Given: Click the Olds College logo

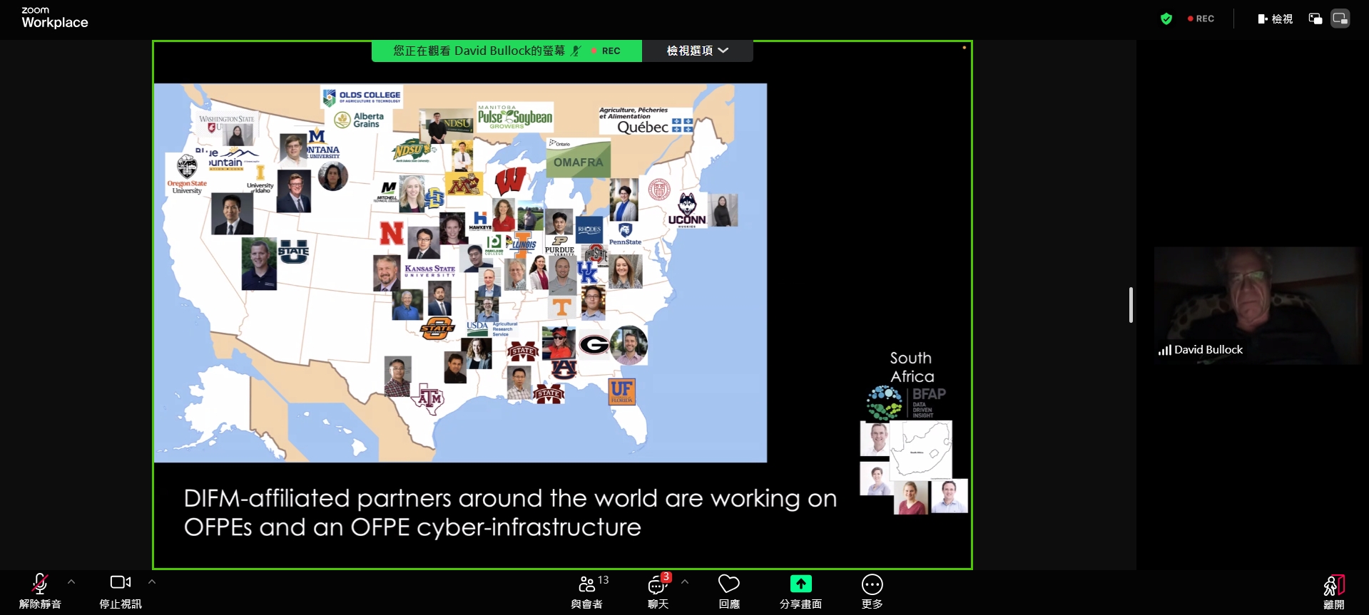Looking at the screenshot, I should coord(362,96).
